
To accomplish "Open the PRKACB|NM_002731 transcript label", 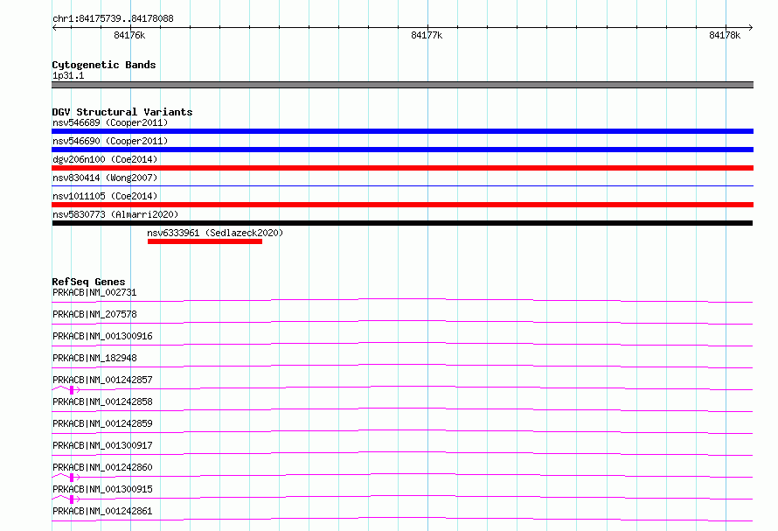I will 94,292.
